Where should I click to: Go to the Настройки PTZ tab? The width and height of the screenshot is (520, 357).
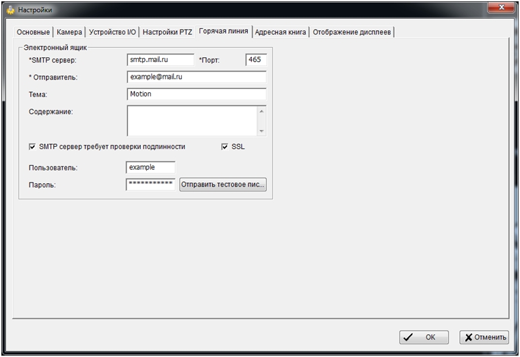click(x=167, y=32)
